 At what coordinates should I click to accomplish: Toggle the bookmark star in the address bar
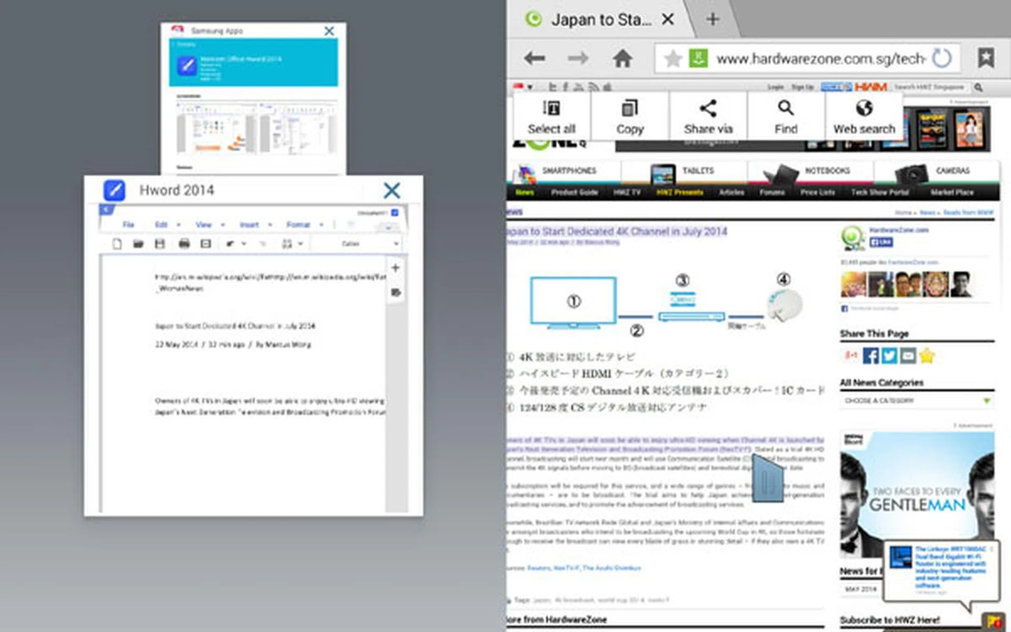click(672, 58)
